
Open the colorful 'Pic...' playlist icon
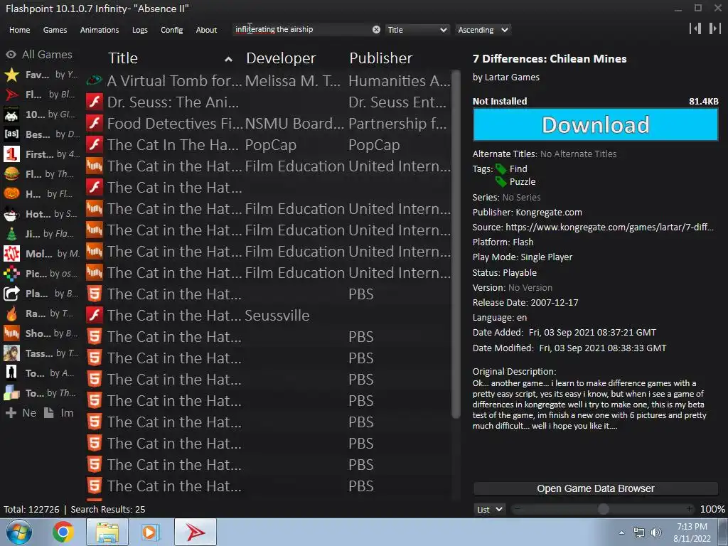pyautogui.click(x=11, y=274)
